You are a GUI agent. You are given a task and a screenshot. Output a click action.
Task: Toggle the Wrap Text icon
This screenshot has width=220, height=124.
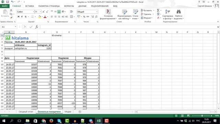(71, 11)
